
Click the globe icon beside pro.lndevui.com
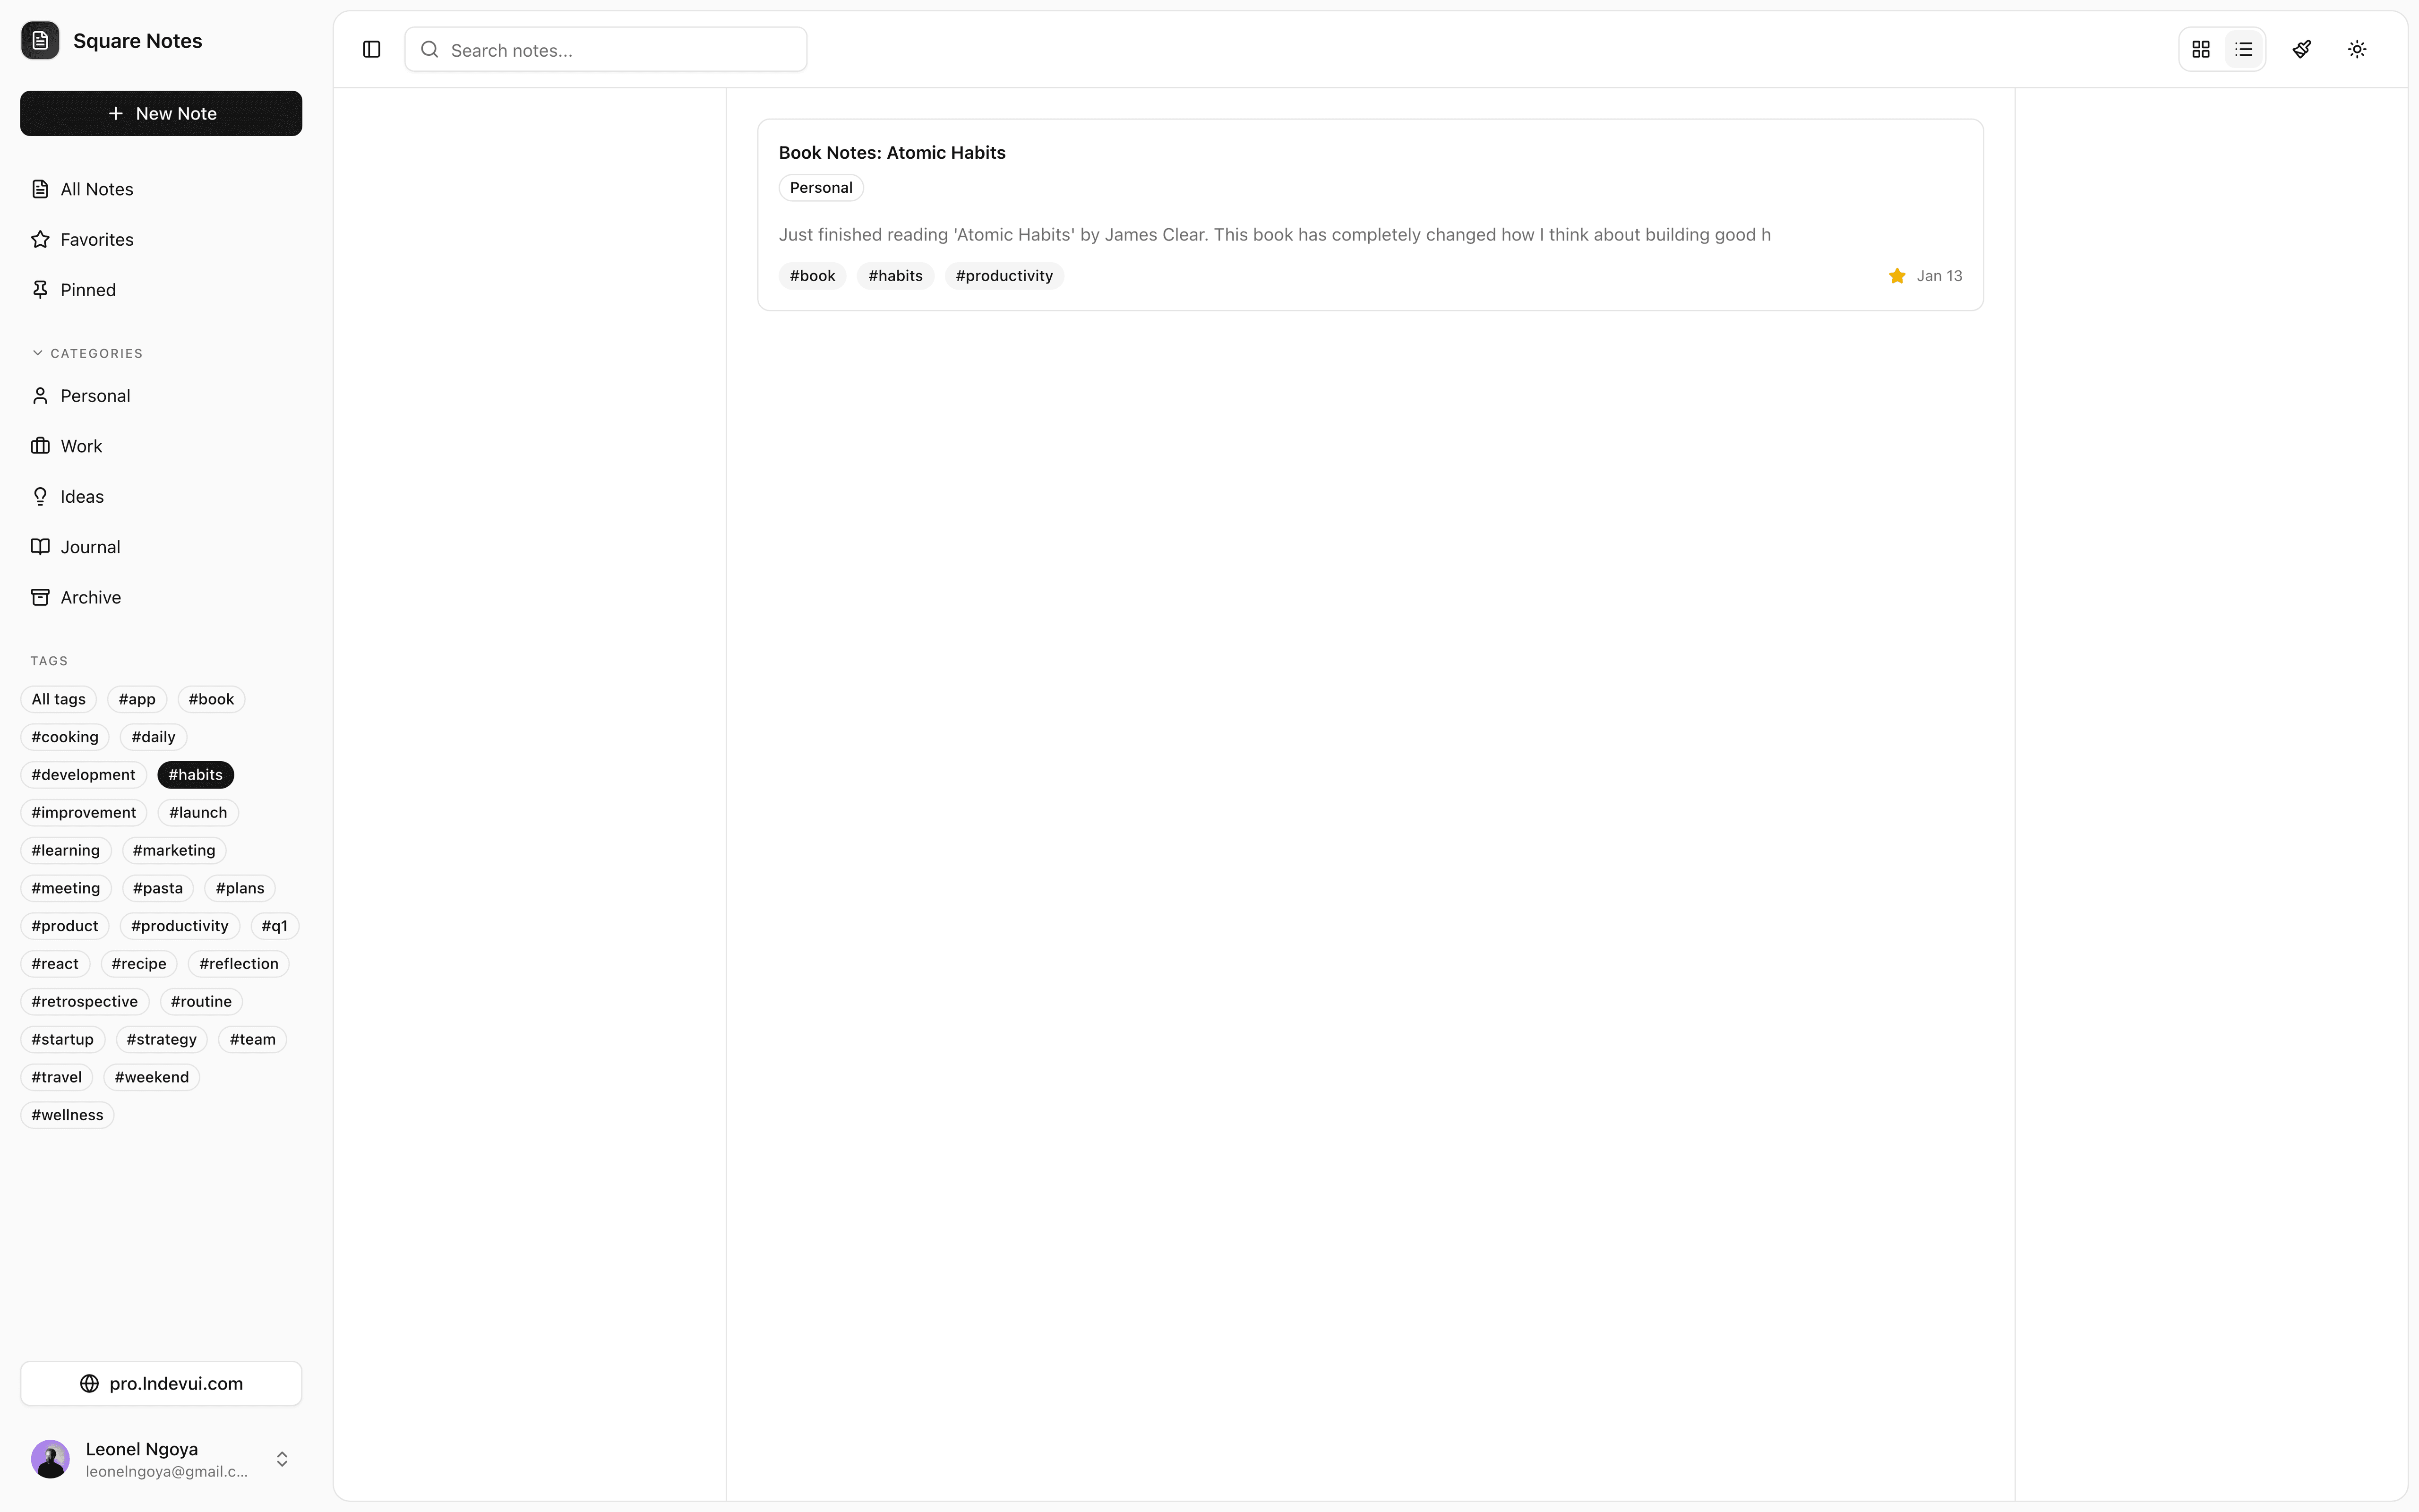coord(89,1384)
